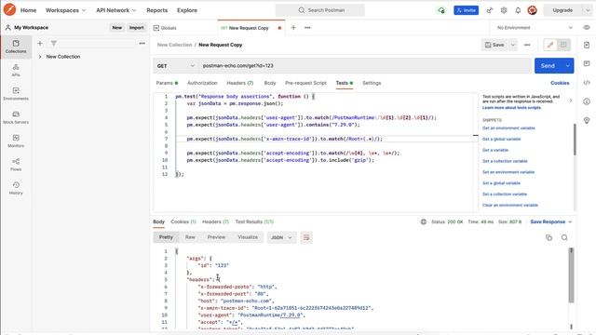Switch to the request Headers (7) tab
Screen dimensions: 596x335
point(240,83)
